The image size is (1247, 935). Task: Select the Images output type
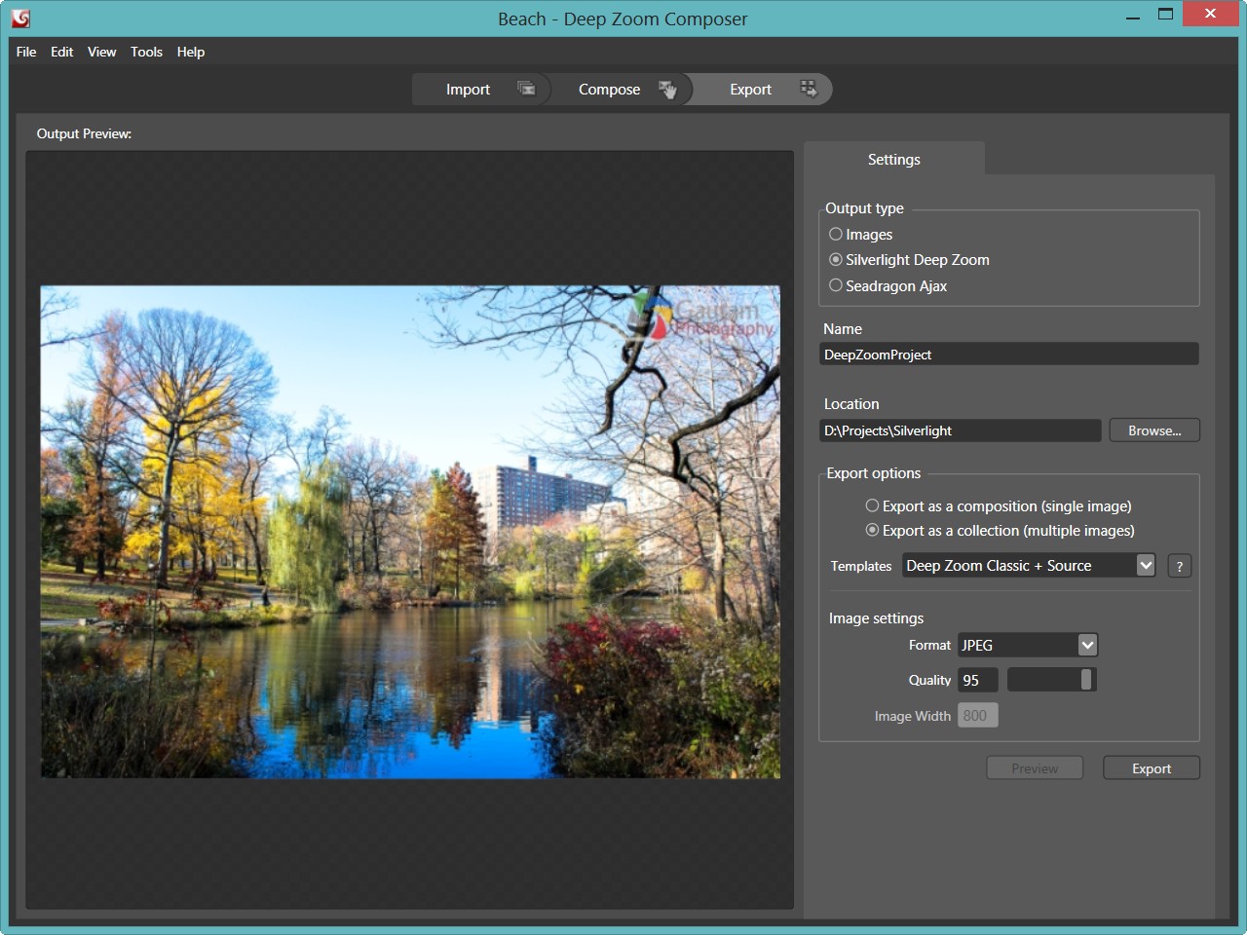click(x=835, y=234)
